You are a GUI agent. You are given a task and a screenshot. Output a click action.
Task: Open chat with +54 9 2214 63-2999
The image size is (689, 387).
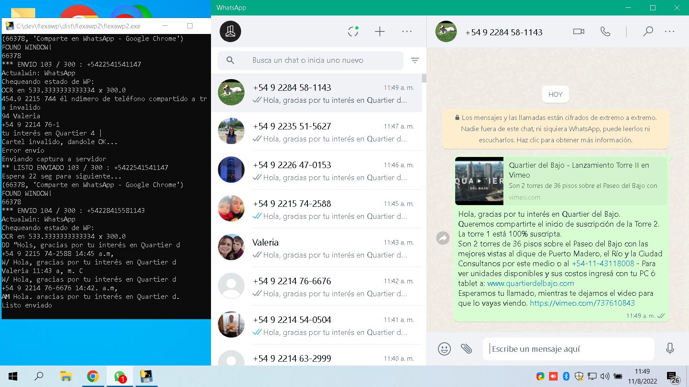317,355
